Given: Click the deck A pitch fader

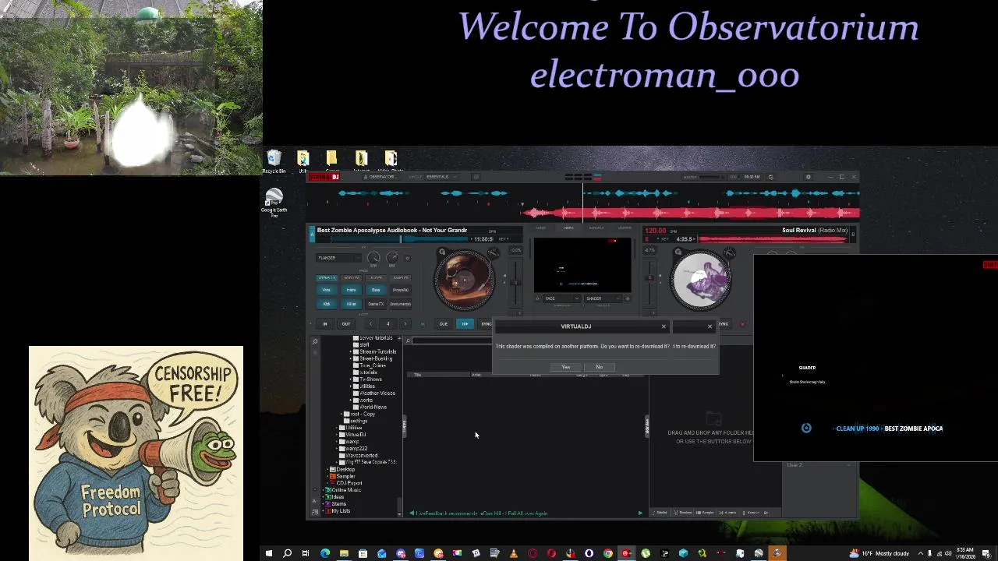Looking at the screenshot, I should point(515,284).
